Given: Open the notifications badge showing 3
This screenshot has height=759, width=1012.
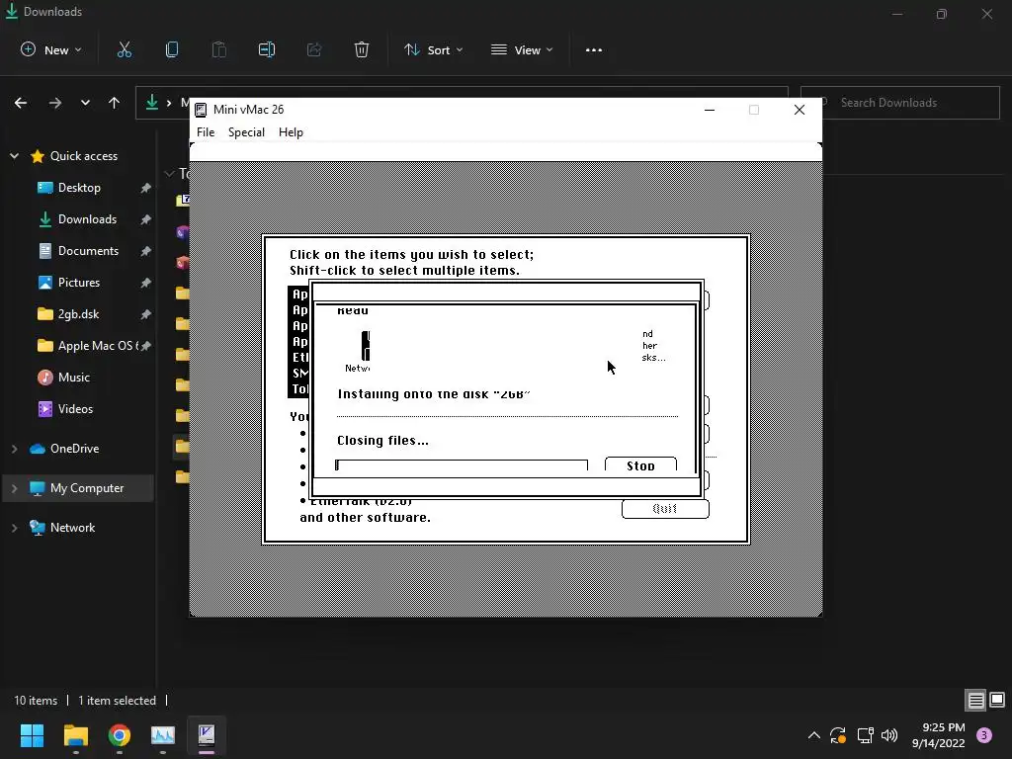Looking at the screenshot, I should click(984, 735).
